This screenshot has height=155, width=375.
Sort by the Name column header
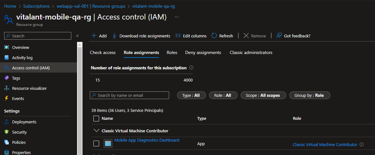pyautogui.click(x=107, y=118)
